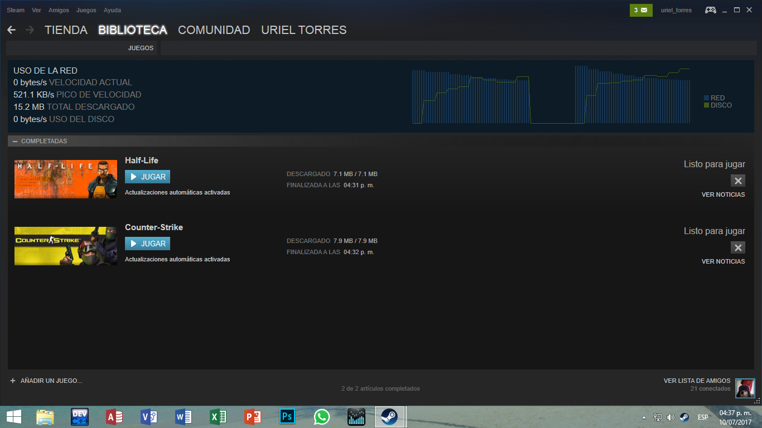Open File Explorer from the taskbar
The image size is (762, 428).
tap(45, 417)
